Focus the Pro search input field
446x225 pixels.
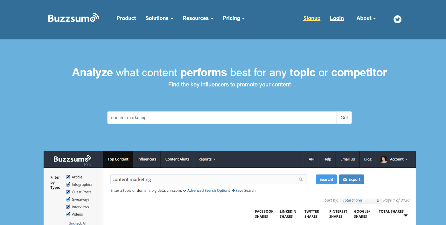(209, 179)
